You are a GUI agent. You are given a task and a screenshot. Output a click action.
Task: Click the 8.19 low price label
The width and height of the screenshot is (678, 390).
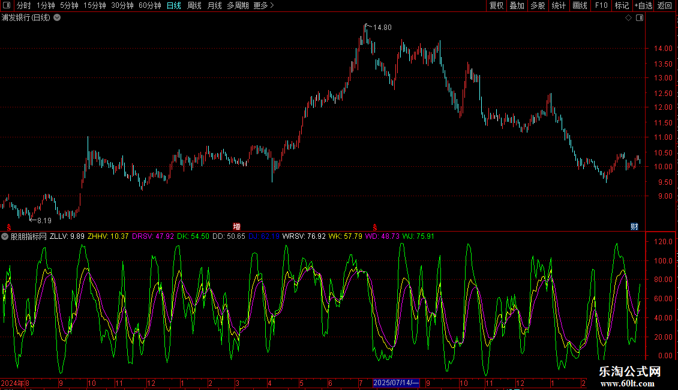coord(44,221)
